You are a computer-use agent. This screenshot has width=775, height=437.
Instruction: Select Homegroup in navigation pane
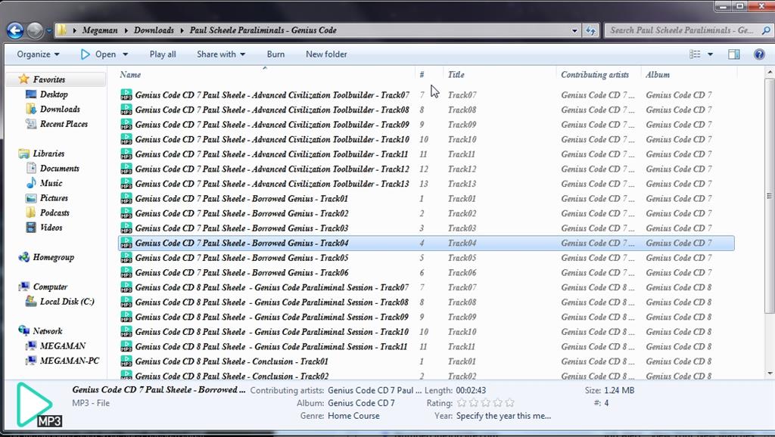point(54,257)
